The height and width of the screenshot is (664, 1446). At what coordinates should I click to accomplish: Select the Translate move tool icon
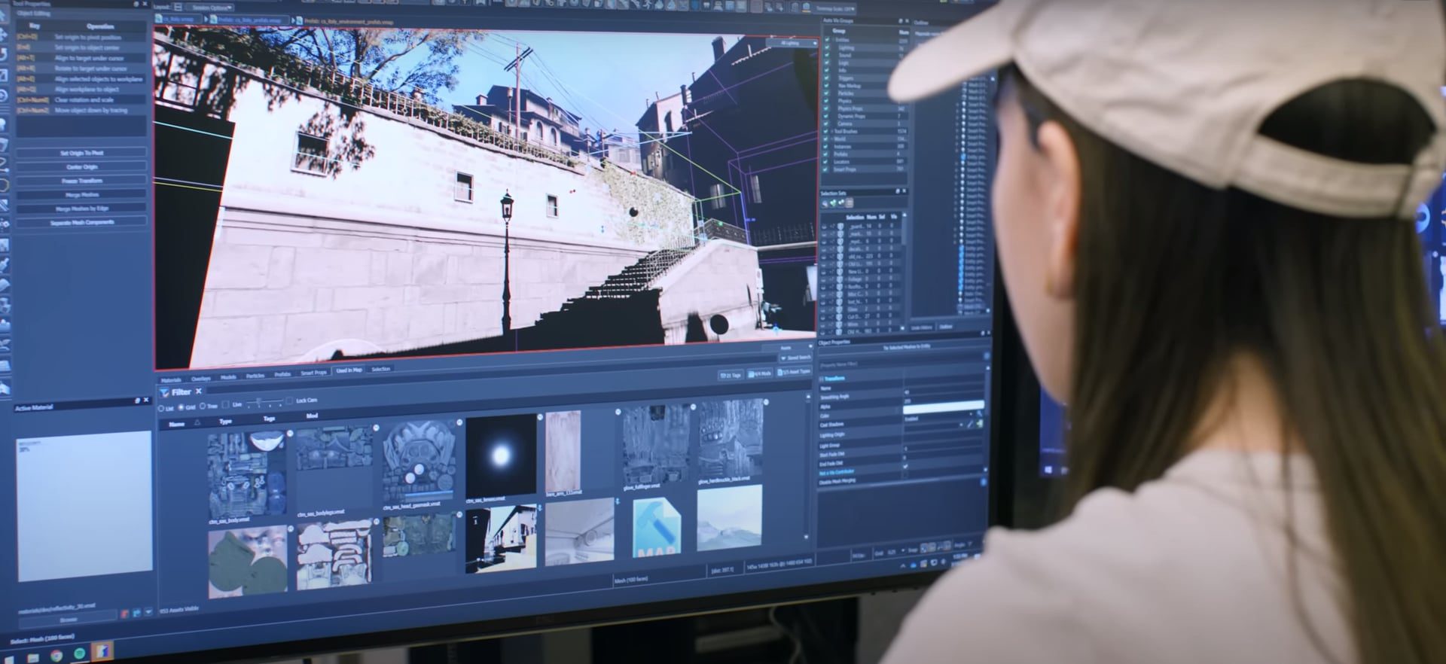[x=3, y=35]
